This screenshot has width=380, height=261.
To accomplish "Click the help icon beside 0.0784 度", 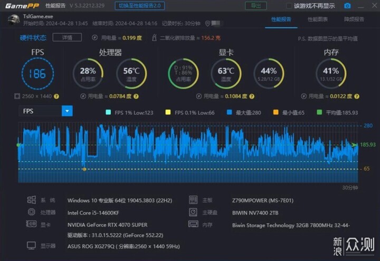I will tap(136, 96).
